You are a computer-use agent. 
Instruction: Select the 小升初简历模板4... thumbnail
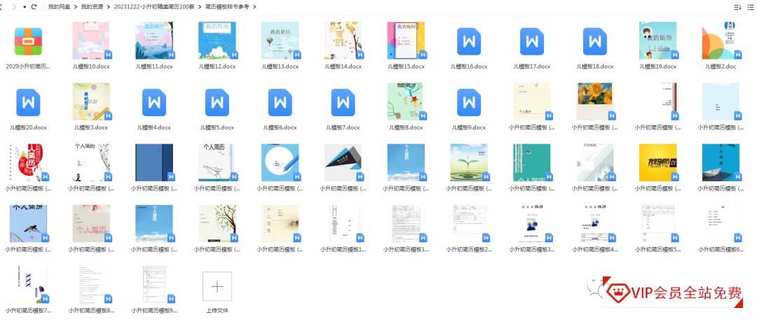tap(595, 224)
